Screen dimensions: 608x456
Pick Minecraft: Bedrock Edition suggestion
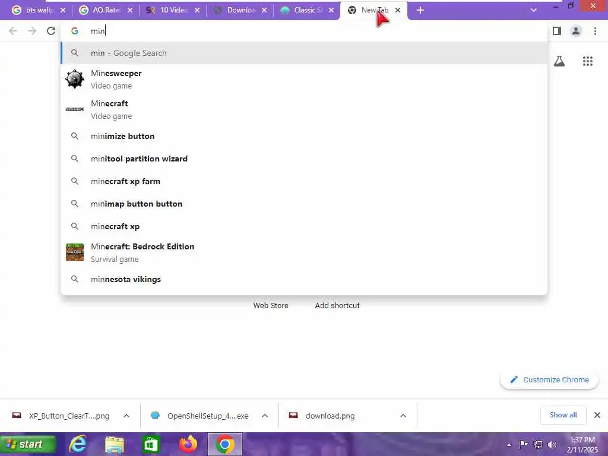304,253
